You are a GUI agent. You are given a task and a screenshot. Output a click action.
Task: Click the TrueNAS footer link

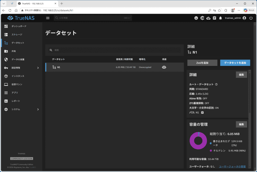tap(33, 167)
